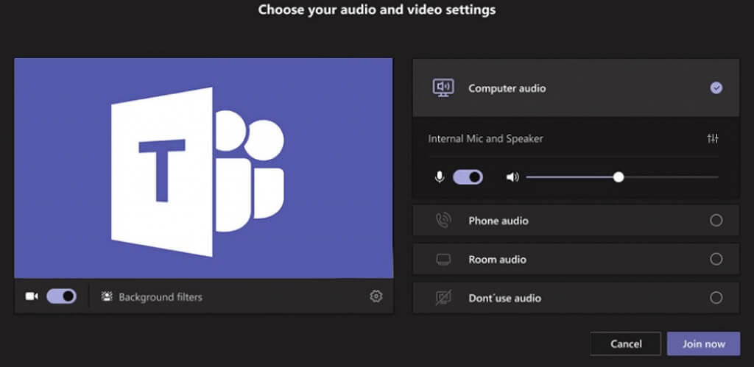Click the Cancel button
This screenshot has height=367, width=754.
(626, 344)
